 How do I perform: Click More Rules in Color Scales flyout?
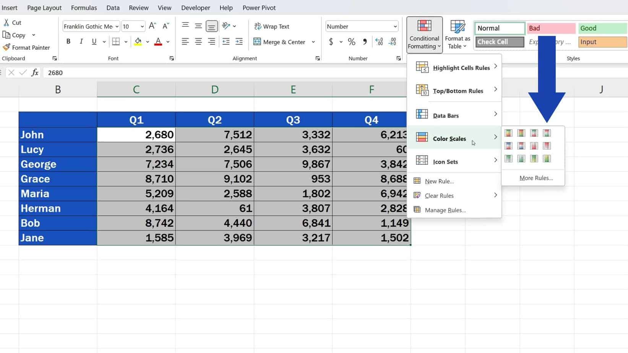click(536, 178)
